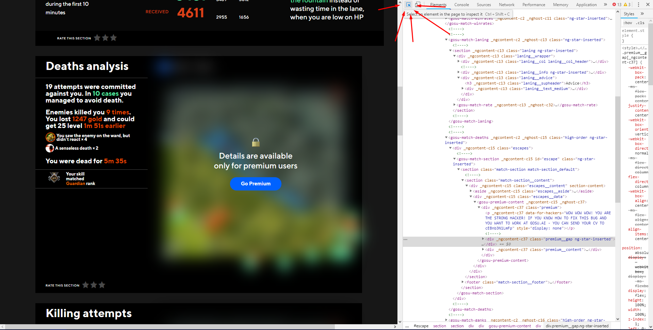Click the #escape breadcrumb
Screen dimensions: 653x330
pyautogui.click(x=421, y=326)
